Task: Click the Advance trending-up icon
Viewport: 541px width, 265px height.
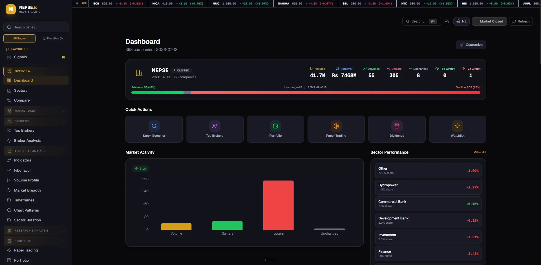Action: point(365,69)
